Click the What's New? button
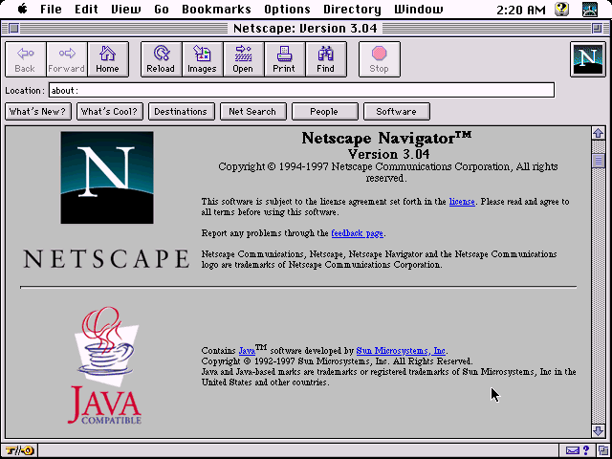 coord(38,112)
